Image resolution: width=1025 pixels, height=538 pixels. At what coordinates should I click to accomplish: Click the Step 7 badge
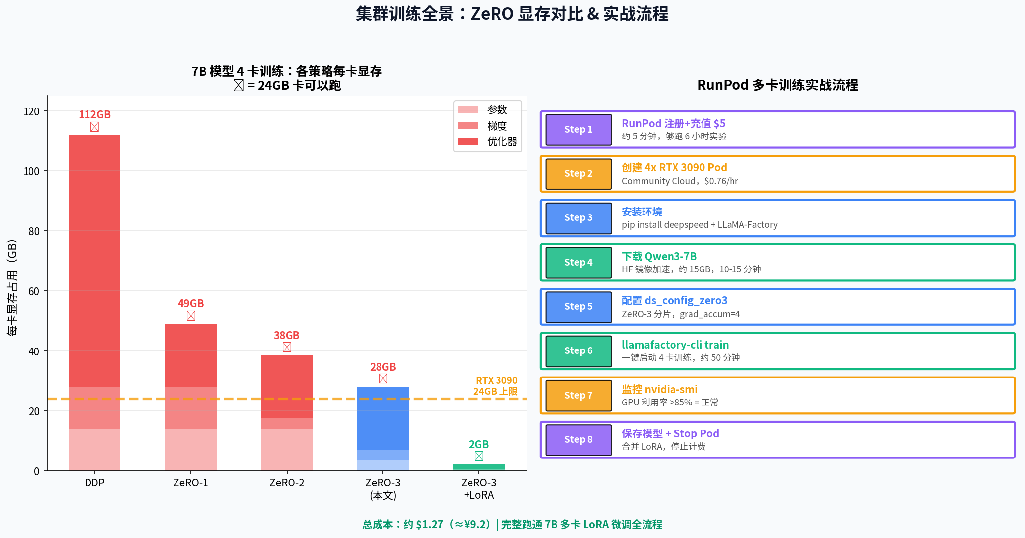coord(579,396)
